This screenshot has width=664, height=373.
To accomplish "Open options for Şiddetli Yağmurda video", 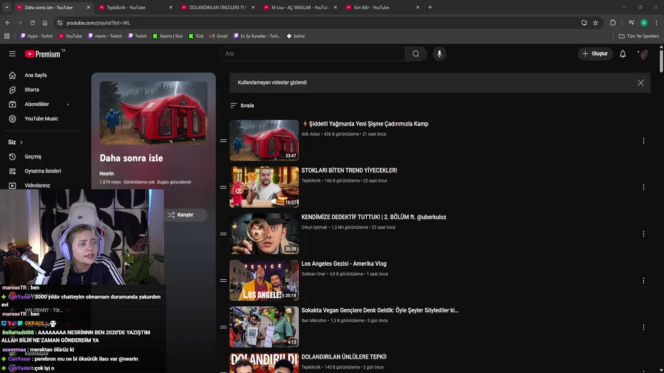I will coord(643,140).
